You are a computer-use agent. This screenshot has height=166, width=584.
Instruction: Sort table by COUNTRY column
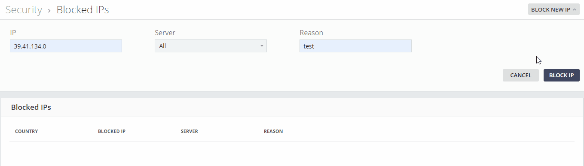26,131
